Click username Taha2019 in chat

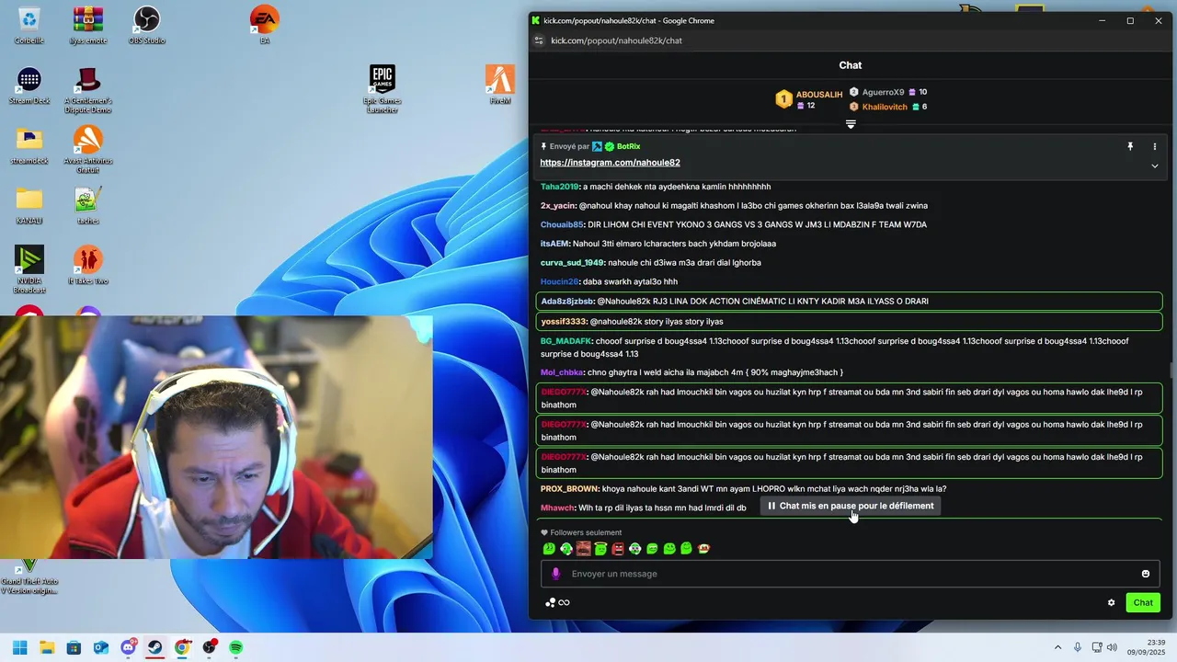(560, 187)
